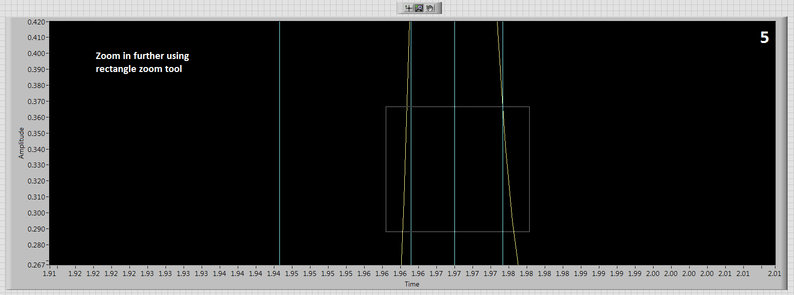Select the pale vertical cursor line near 1.94

coord(279,143)
